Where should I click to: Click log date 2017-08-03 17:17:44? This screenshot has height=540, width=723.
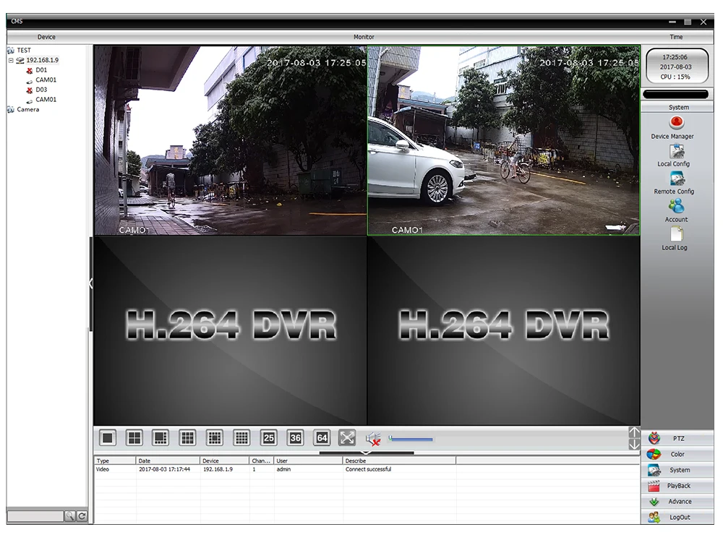pos(164,469)
